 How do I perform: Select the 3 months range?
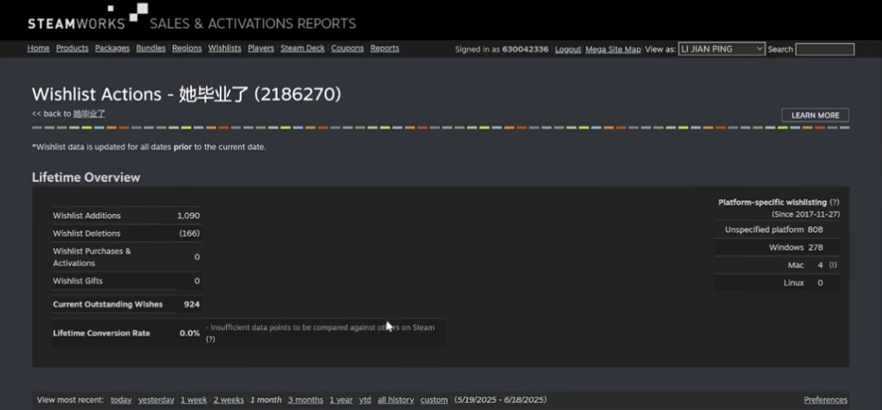[x=305, y=400]
